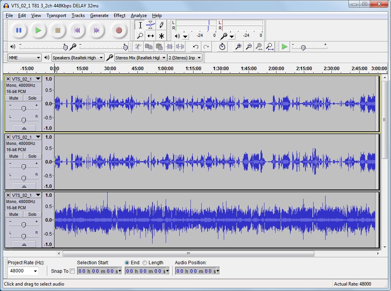Open the Effect menu

coord(119,15)
